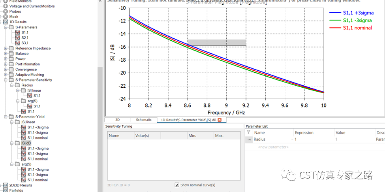Click the Value(s) column header

point(147,136)
